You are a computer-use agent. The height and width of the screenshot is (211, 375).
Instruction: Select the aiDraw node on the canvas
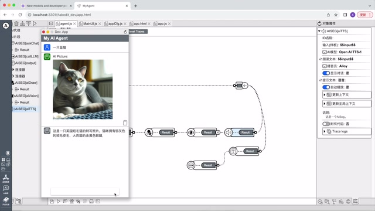click(149, 132)
